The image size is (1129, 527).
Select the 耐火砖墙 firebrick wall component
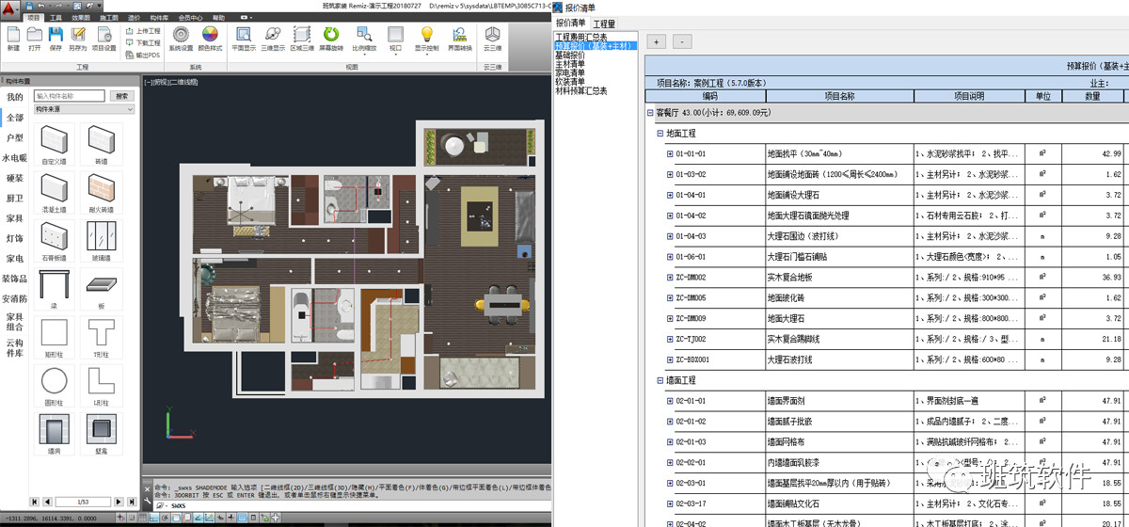click(101, 194)
